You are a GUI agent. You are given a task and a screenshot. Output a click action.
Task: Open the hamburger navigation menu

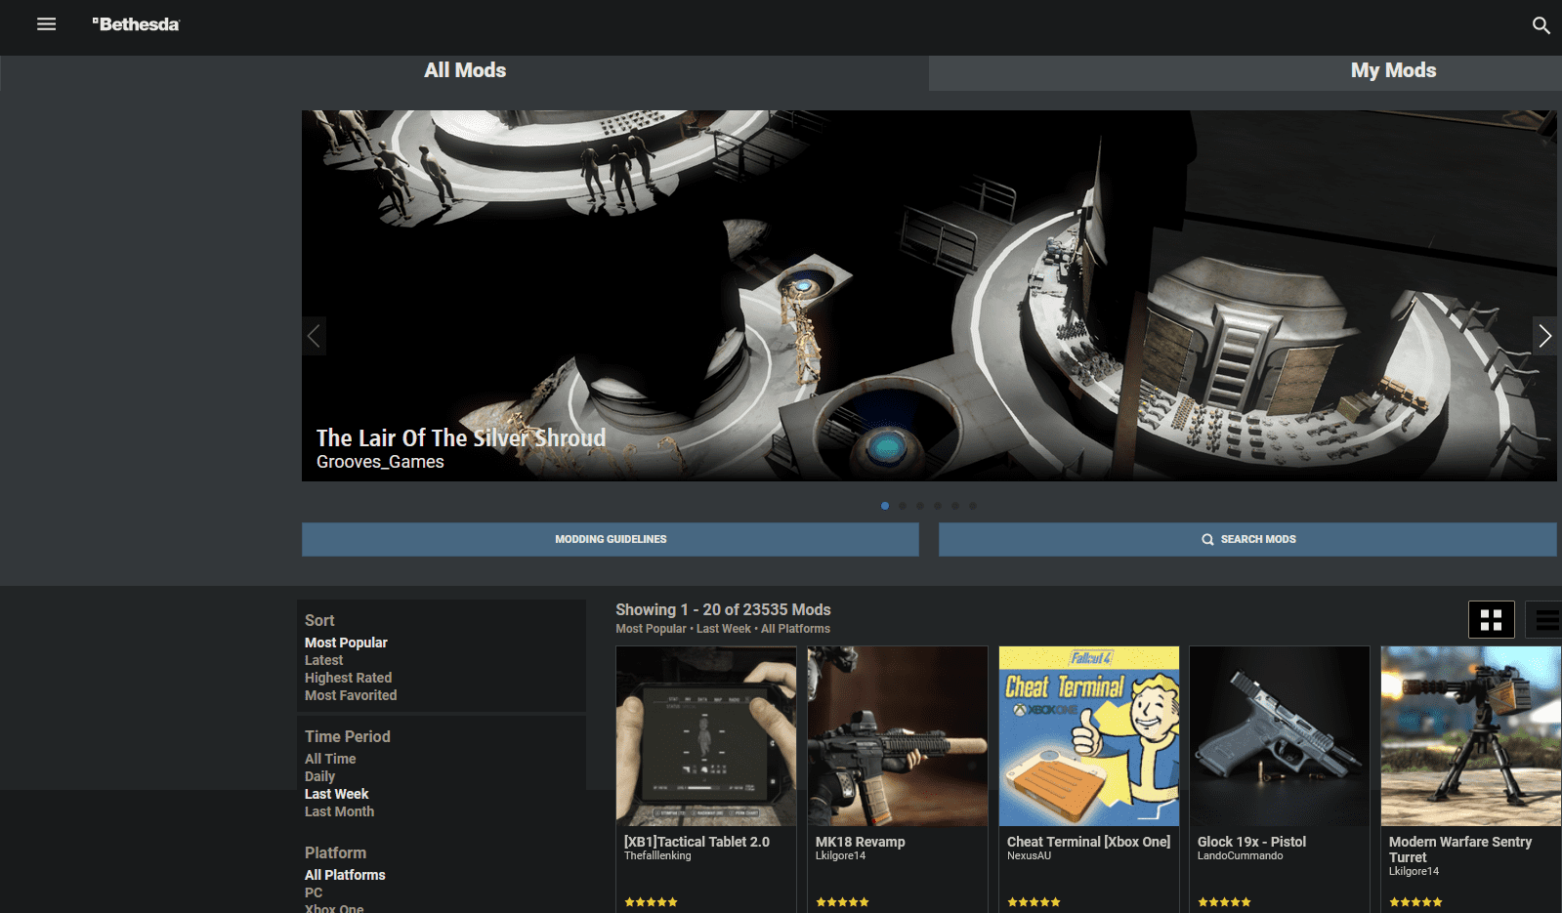pyautogui.click(x=46, y=24)
